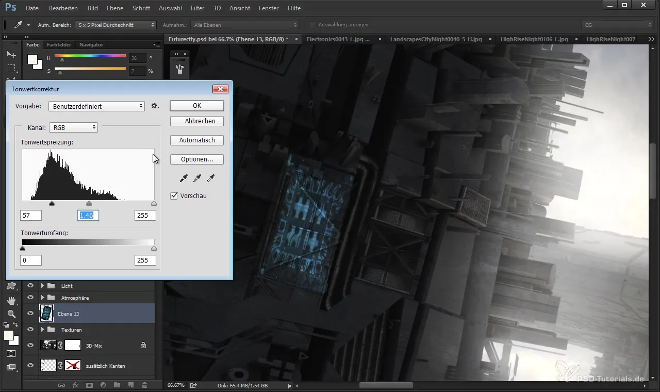The height and width of the screenshot is (392, 660).
Task: Switch to Farbfelder tab
Action: click(x=59, y=45)
